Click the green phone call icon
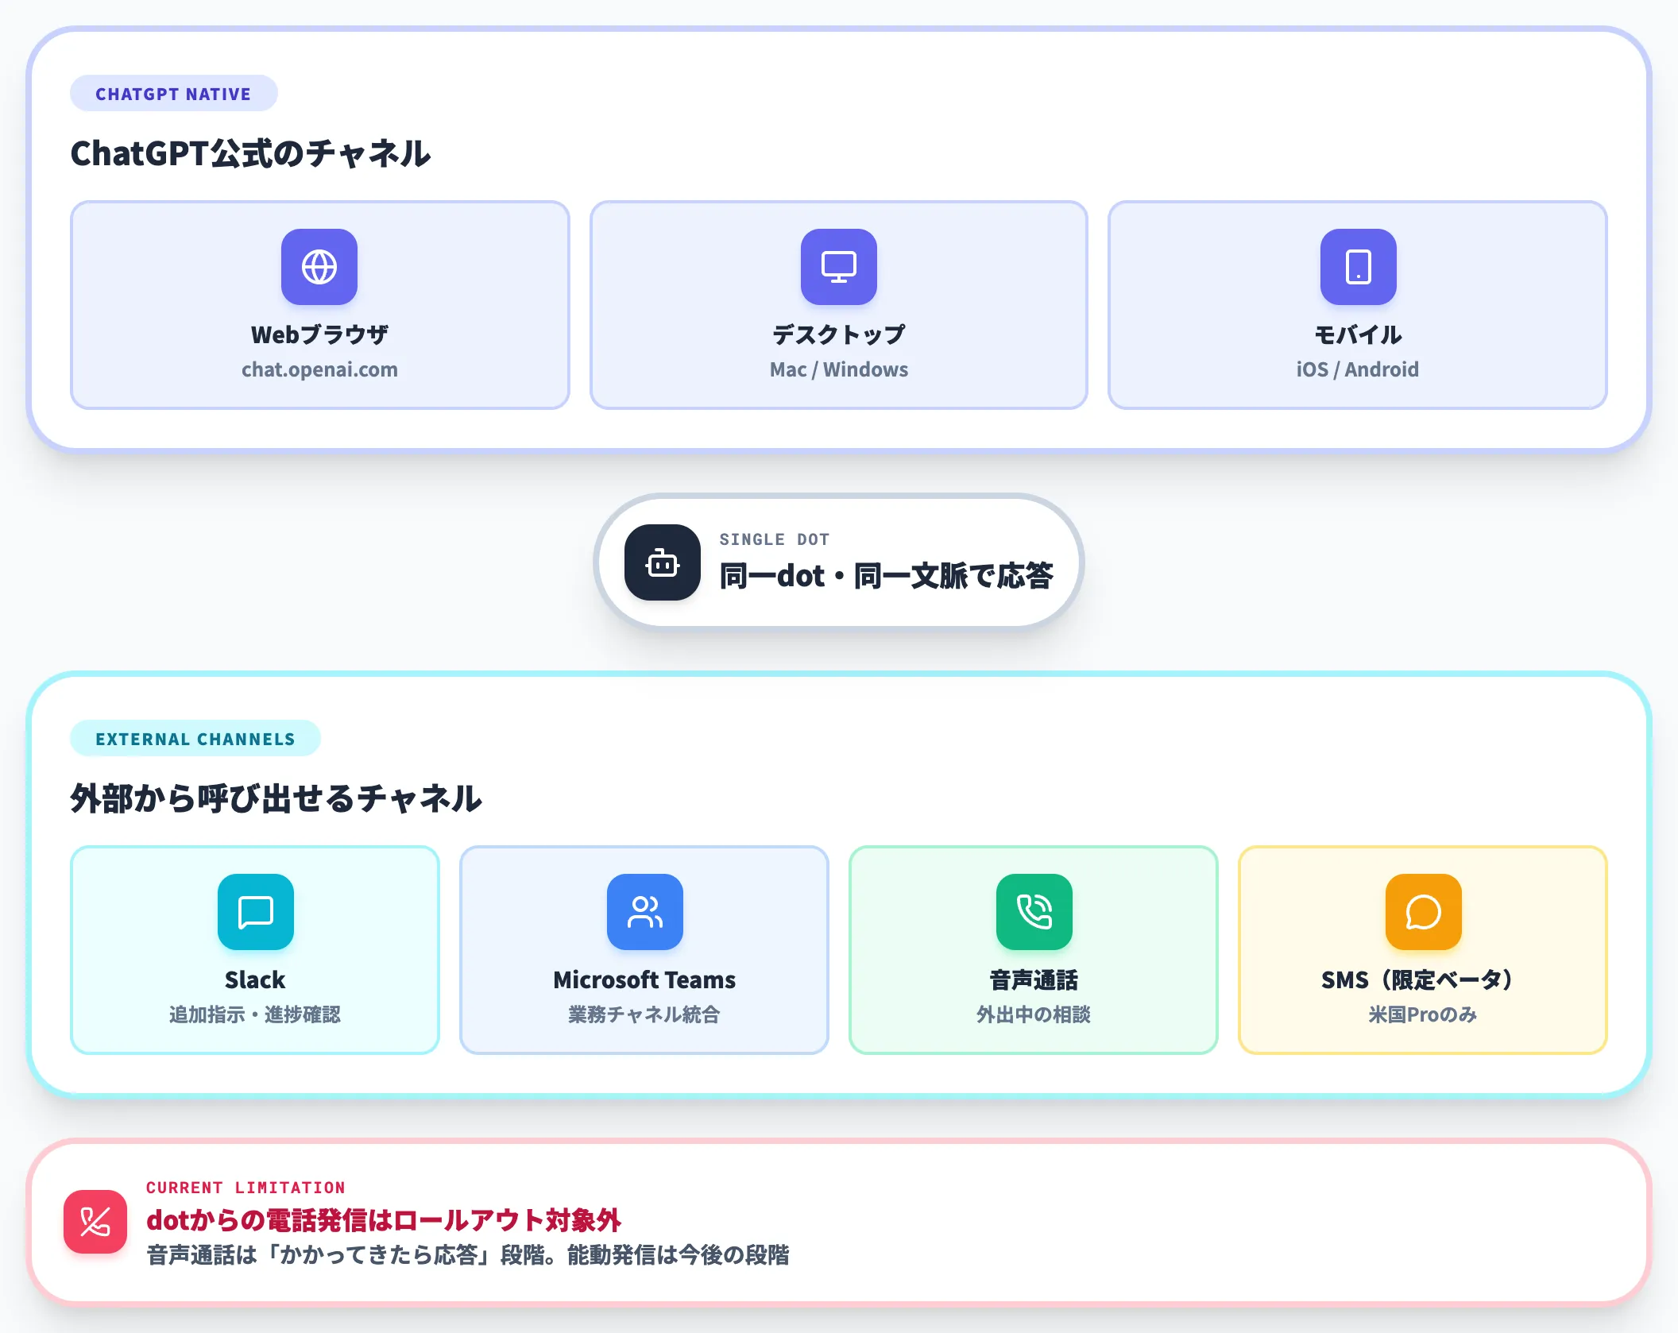Screen dimensions: 1678x1333 coord(1034,912)
